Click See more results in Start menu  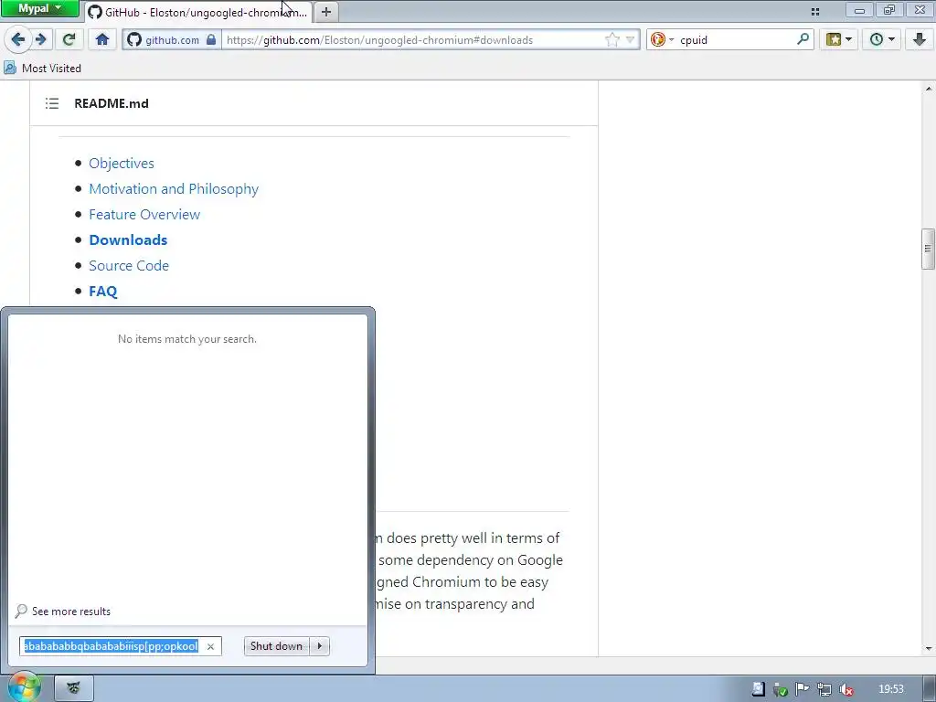63,612
